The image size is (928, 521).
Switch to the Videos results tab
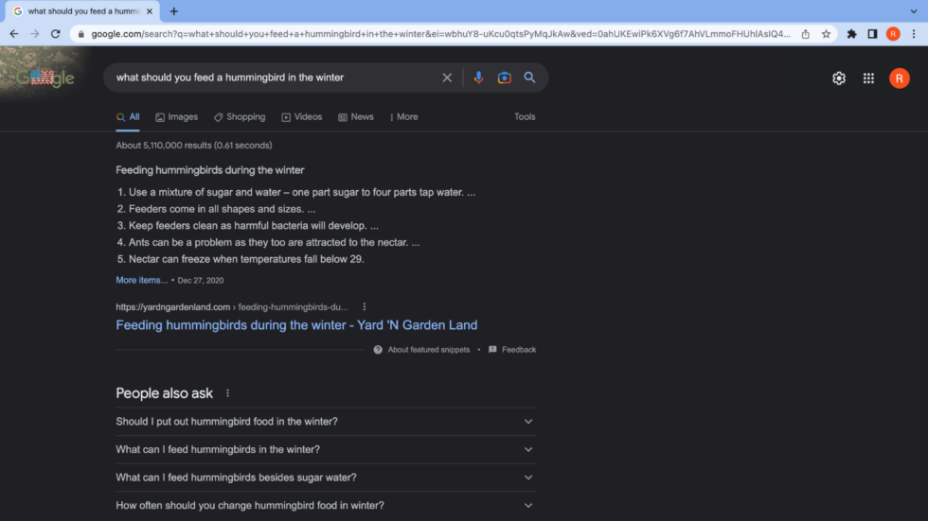tap(301, 117)
